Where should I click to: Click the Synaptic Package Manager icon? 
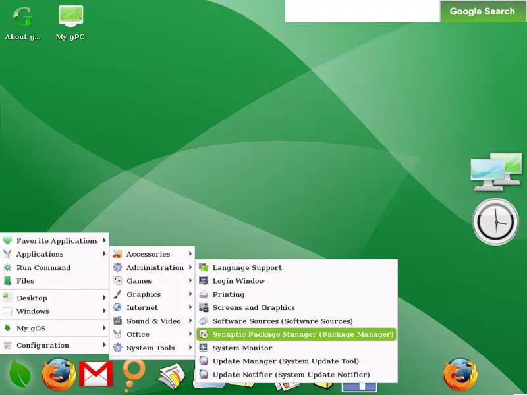(204, 334)
